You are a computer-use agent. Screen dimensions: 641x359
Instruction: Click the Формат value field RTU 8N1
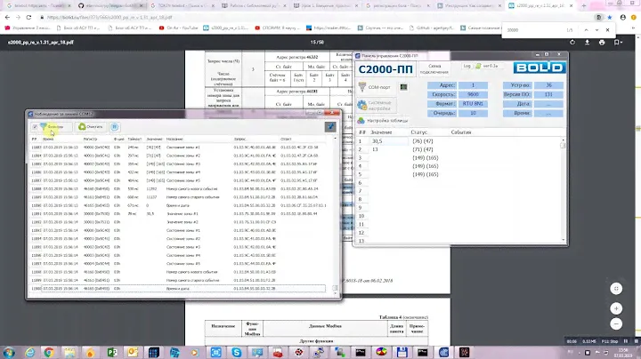(472, 102)
